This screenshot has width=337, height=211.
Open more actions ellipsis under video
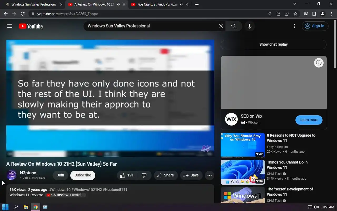[210, 175]
